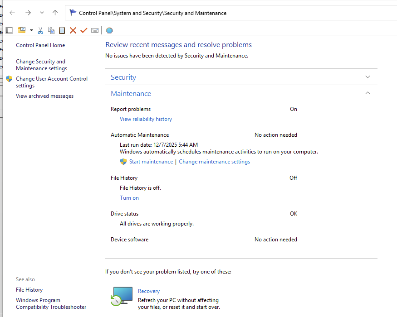Click the blue shell icon

click(109, 30)
